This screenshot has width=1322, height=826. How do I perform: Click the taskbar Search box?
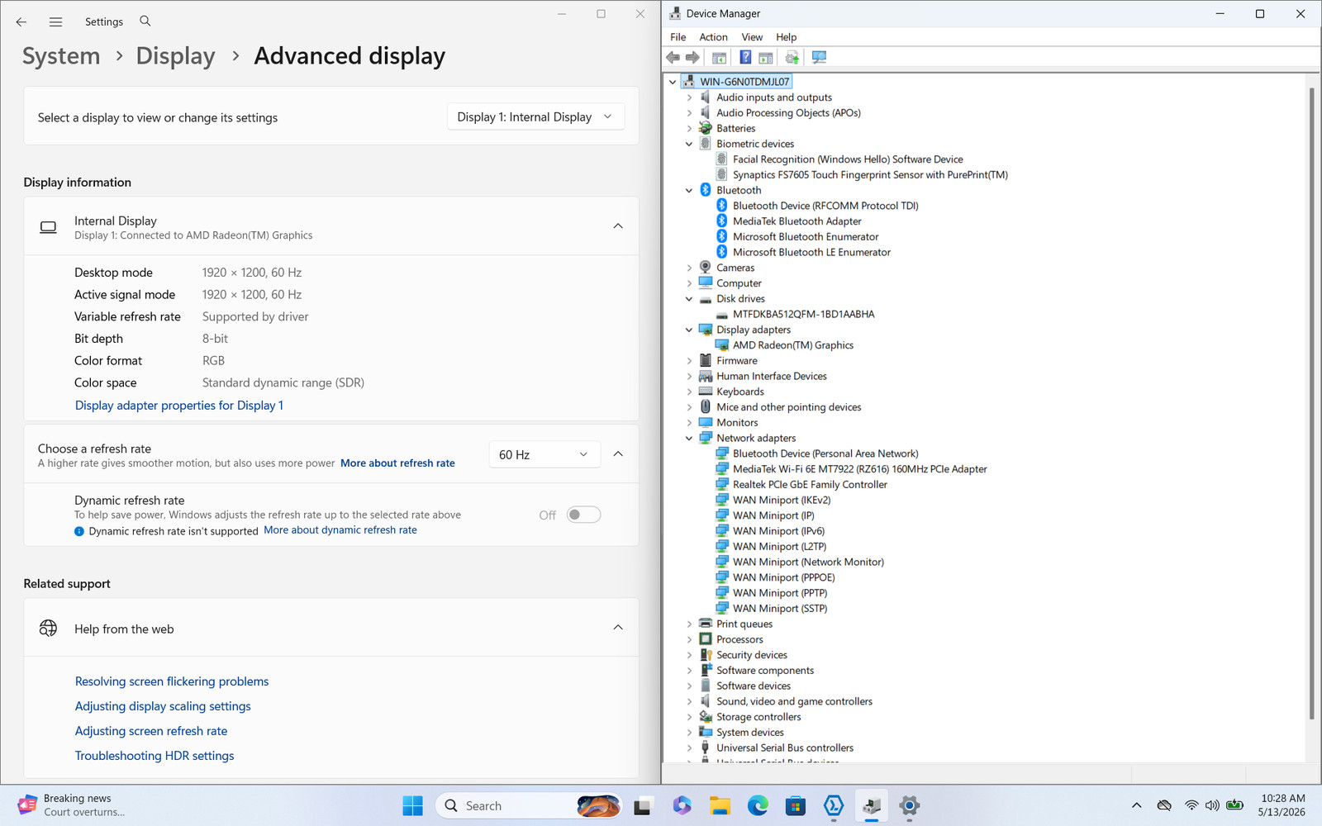click(x=529, y=805)
